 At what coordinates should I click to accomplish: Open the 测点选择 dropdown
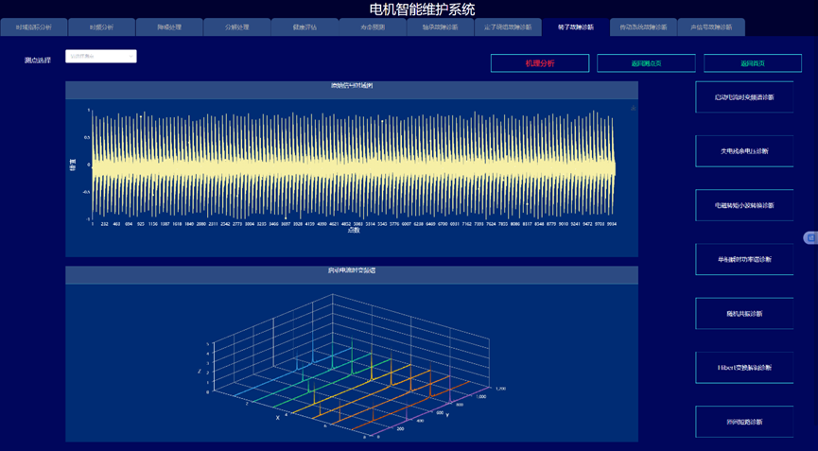point(101,57)
